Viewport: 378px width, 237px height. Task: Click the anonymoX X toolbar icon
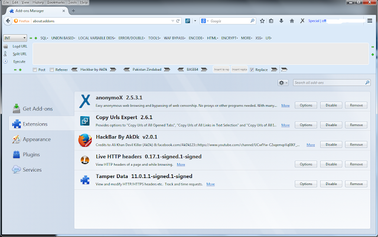tap(302, 21)
